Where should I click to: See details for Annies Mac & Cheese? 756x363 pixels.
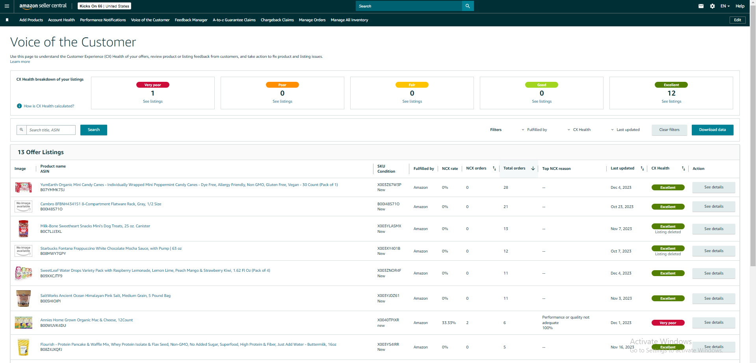[714, 322]
